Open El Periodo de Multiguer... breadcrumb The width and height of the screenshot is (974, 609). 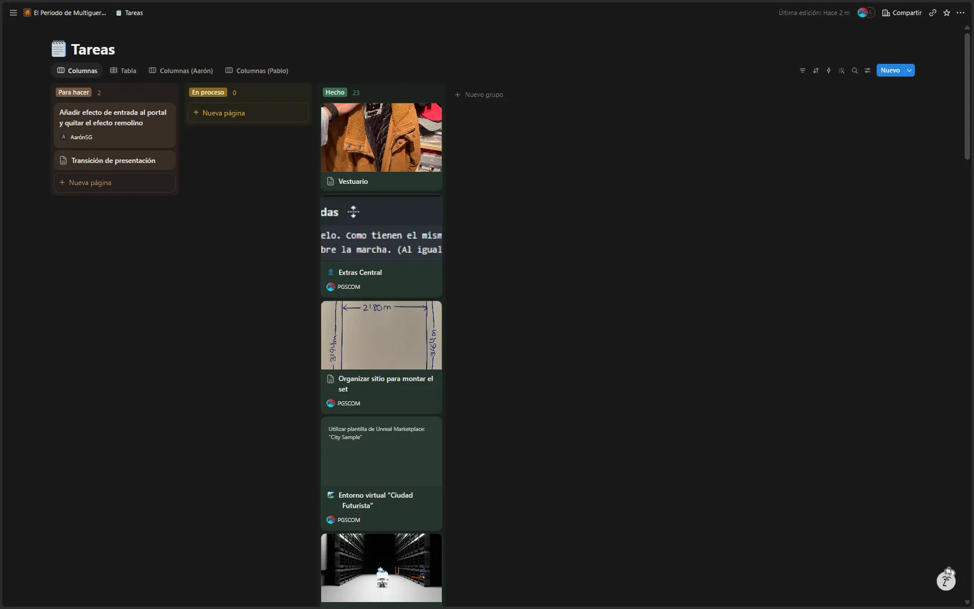click(x=65, y=13)
